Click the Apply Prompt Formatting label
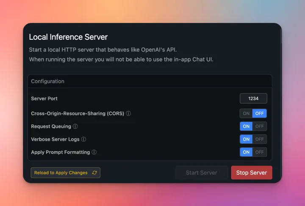The width and height of the screenshot is (305, 206). tap(61, 152)
